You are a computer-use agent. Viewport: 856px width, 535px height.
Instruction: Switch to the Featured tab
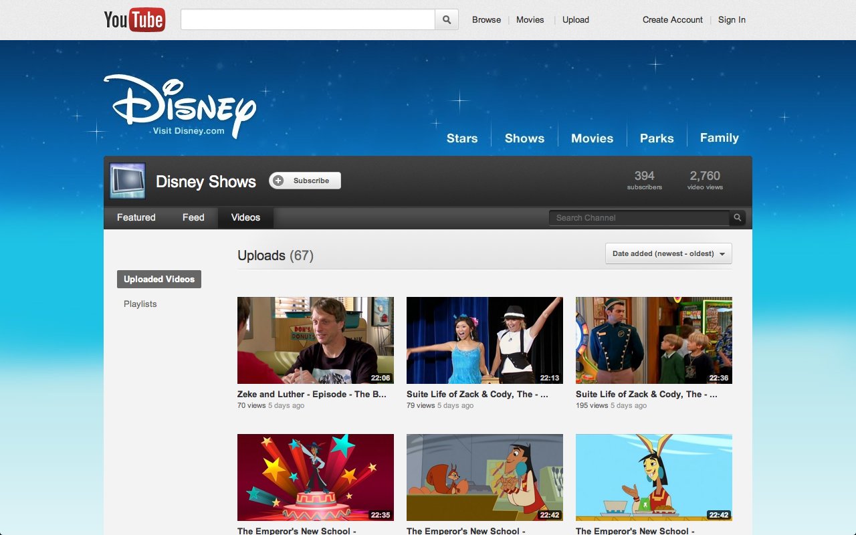coord(136,217)
